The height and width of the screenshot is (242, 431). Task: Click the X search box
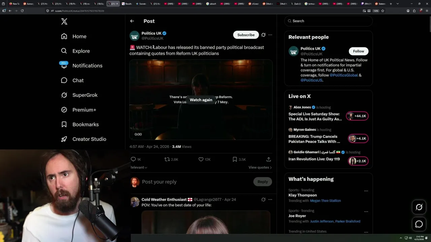tap(328, 21)
